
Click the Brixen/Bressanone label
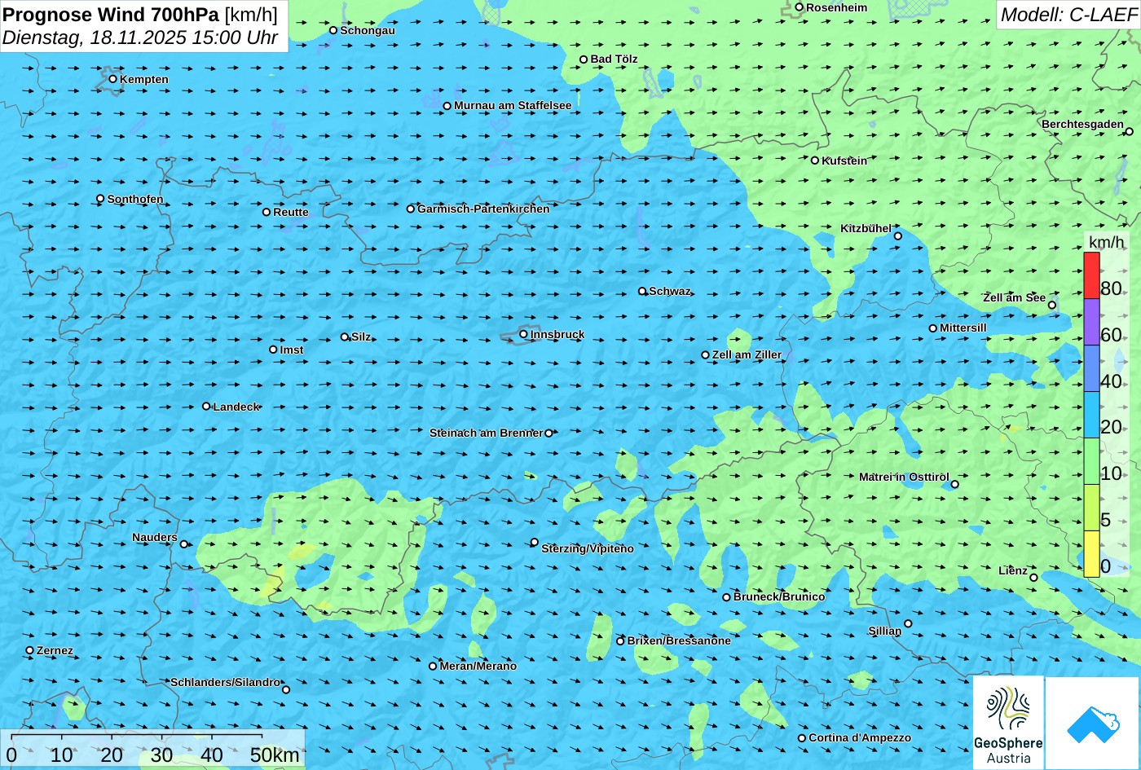coord(679,640)
